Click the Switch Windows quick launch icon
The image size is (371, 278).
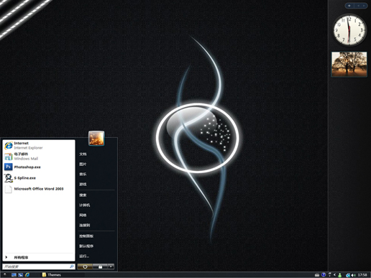21,275
